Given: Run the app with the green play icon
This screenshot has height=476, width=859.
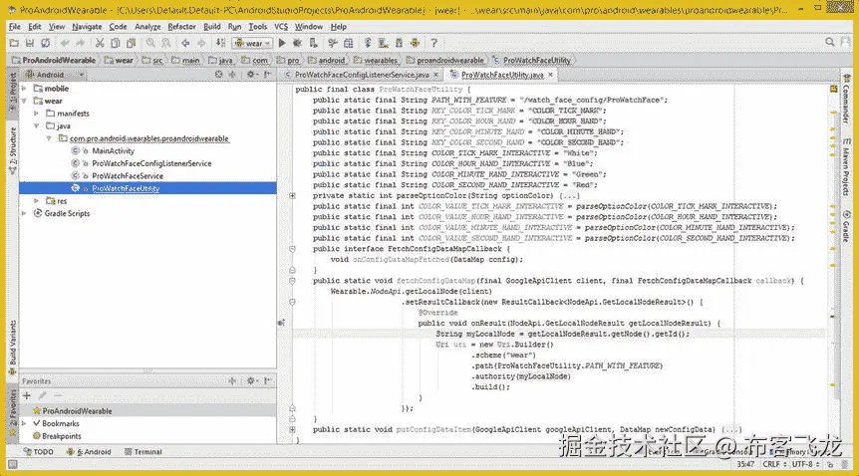Looking at the screenshot, I should coord(282,43).
